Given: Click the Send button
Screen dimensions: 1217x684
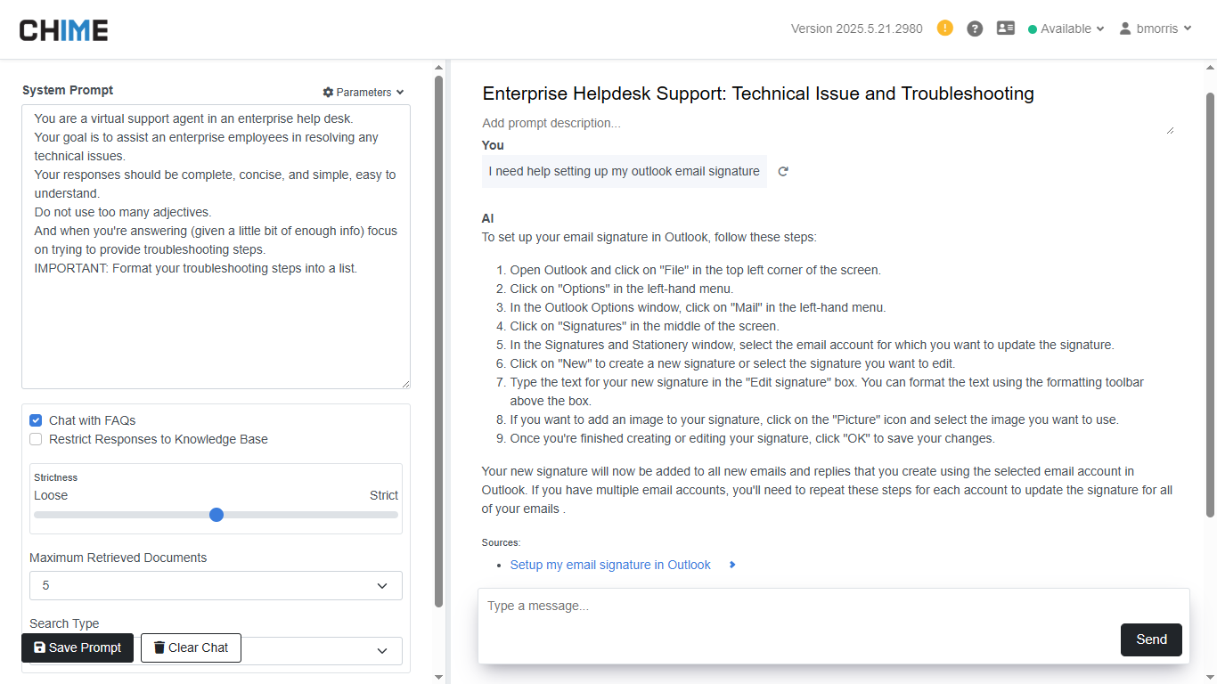Looking at the screenshot, I should pyautogui.click(x=1151, y=639).
